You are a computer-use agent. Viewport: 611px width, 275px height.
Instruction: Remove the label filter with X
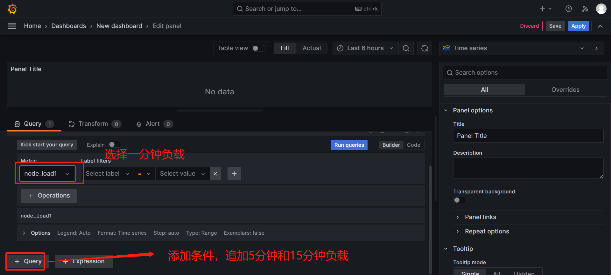tap(215, 174)
